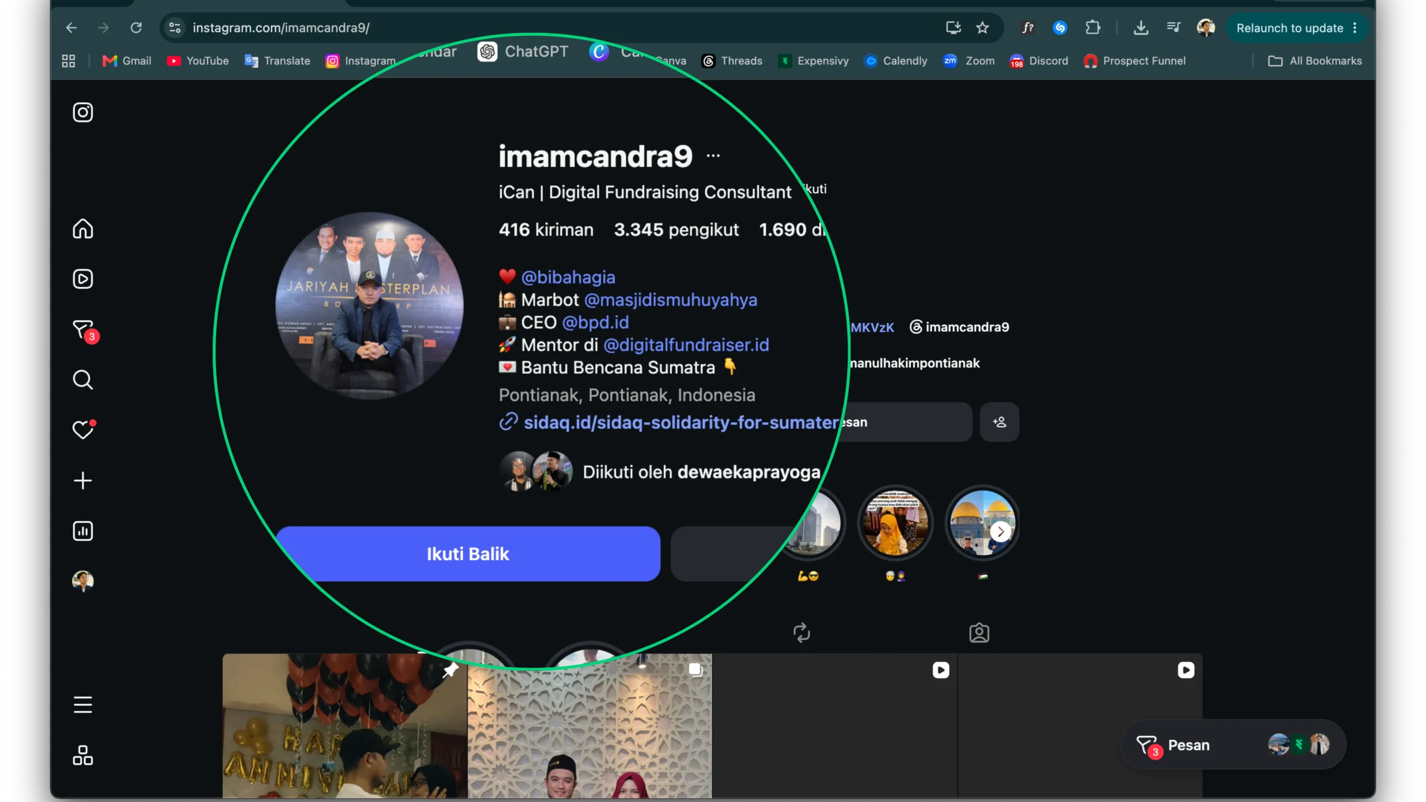The height and width of the screenshot is (802, 1426).
Task: Open the Discord bookmark
Action: [1039, 61]
